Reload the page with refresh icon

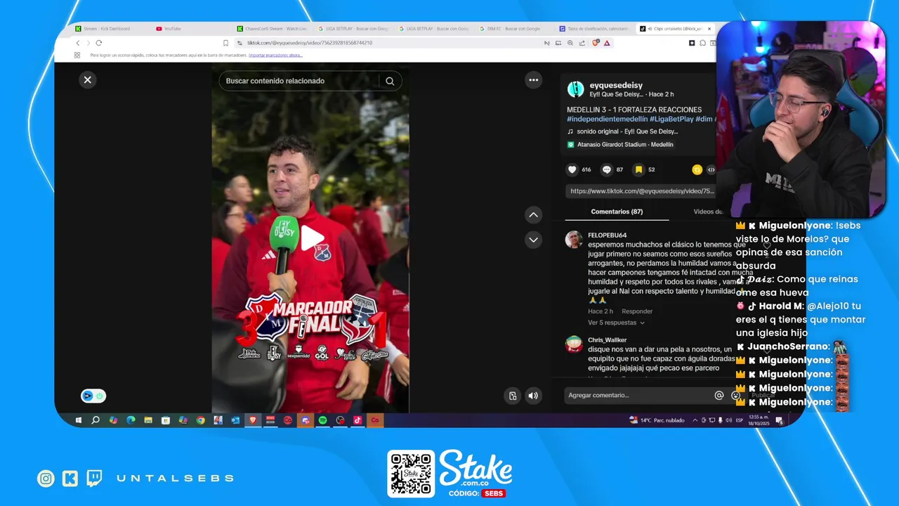(98, 43)
